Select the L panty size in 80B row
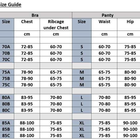Viewport: 140px width, 140px height. [82, 104]
